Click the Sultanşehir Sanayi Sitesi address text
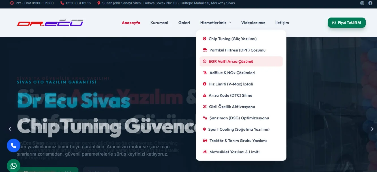Image resolution: width=377 pixels, height=172 pixels. click(x=169, y=3)
